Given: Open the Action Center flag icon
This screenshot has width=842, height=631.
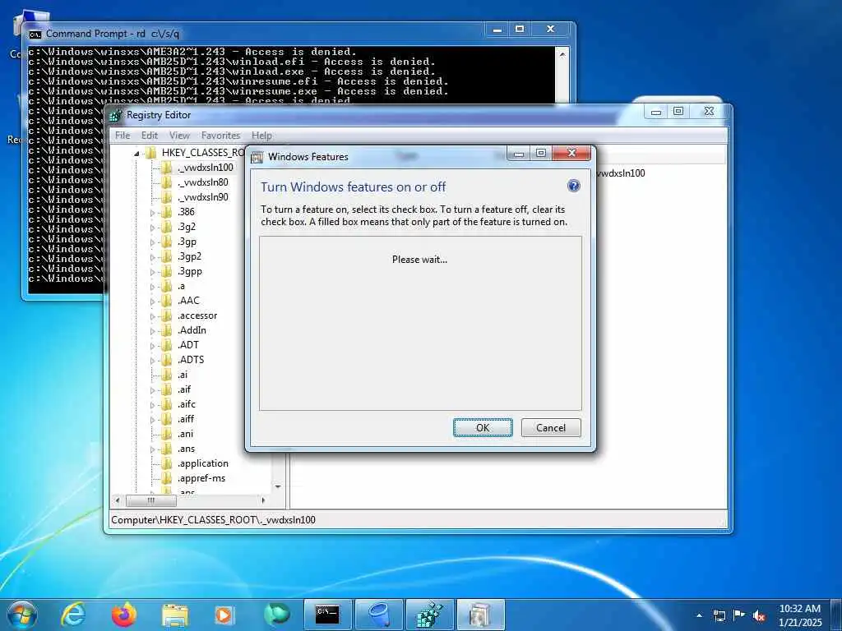Looking at the screenshot, I should click(739, 615).
